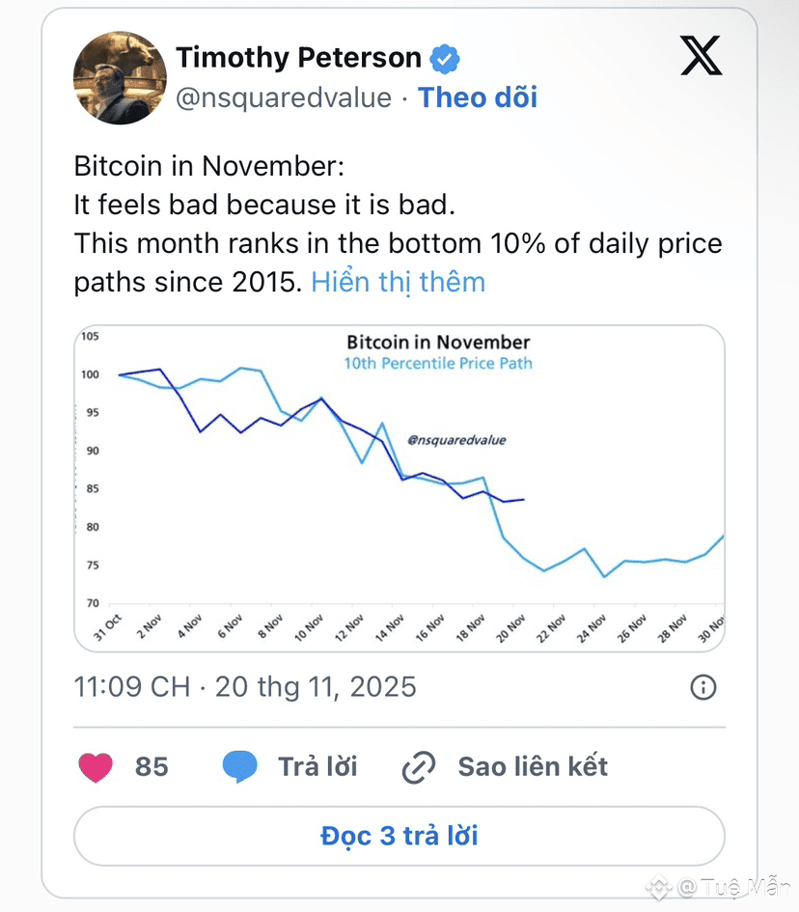This screenshot has height=912, width=799.
Task: Open the Timothy Peterson name link
Action: pyautogui.click(x=298, y=58)
